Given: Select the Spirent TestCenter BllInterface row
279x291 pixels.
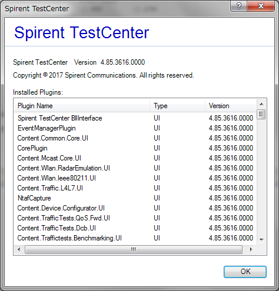Looking at the screenshot, I should 135,118.
